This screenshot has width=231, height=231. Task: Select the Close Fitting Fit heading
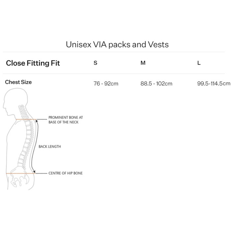pos(33,63)
